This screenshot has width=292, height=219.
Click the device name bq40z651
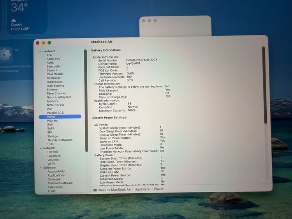133,64
